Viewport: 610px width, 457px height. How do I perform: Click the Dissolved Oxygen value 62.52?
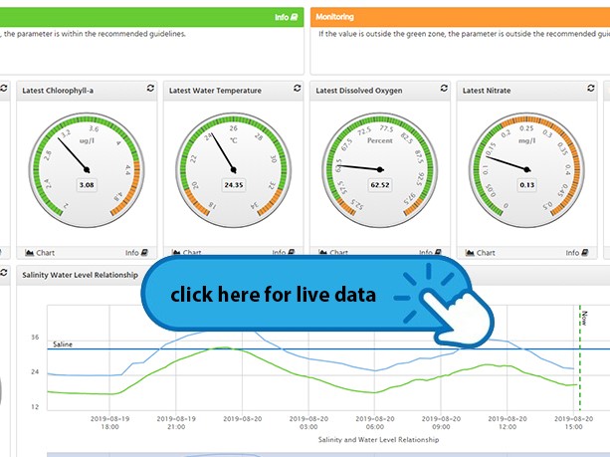380,185
